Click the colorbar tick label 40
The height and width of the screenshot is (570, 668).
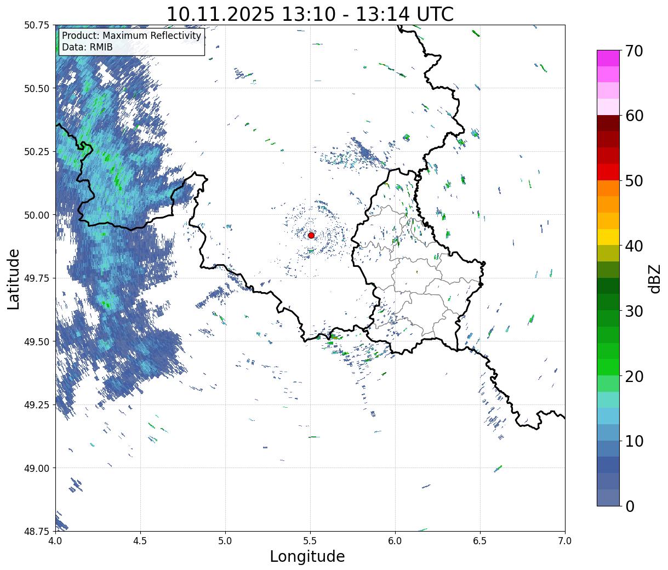click(x=633, y=246)
